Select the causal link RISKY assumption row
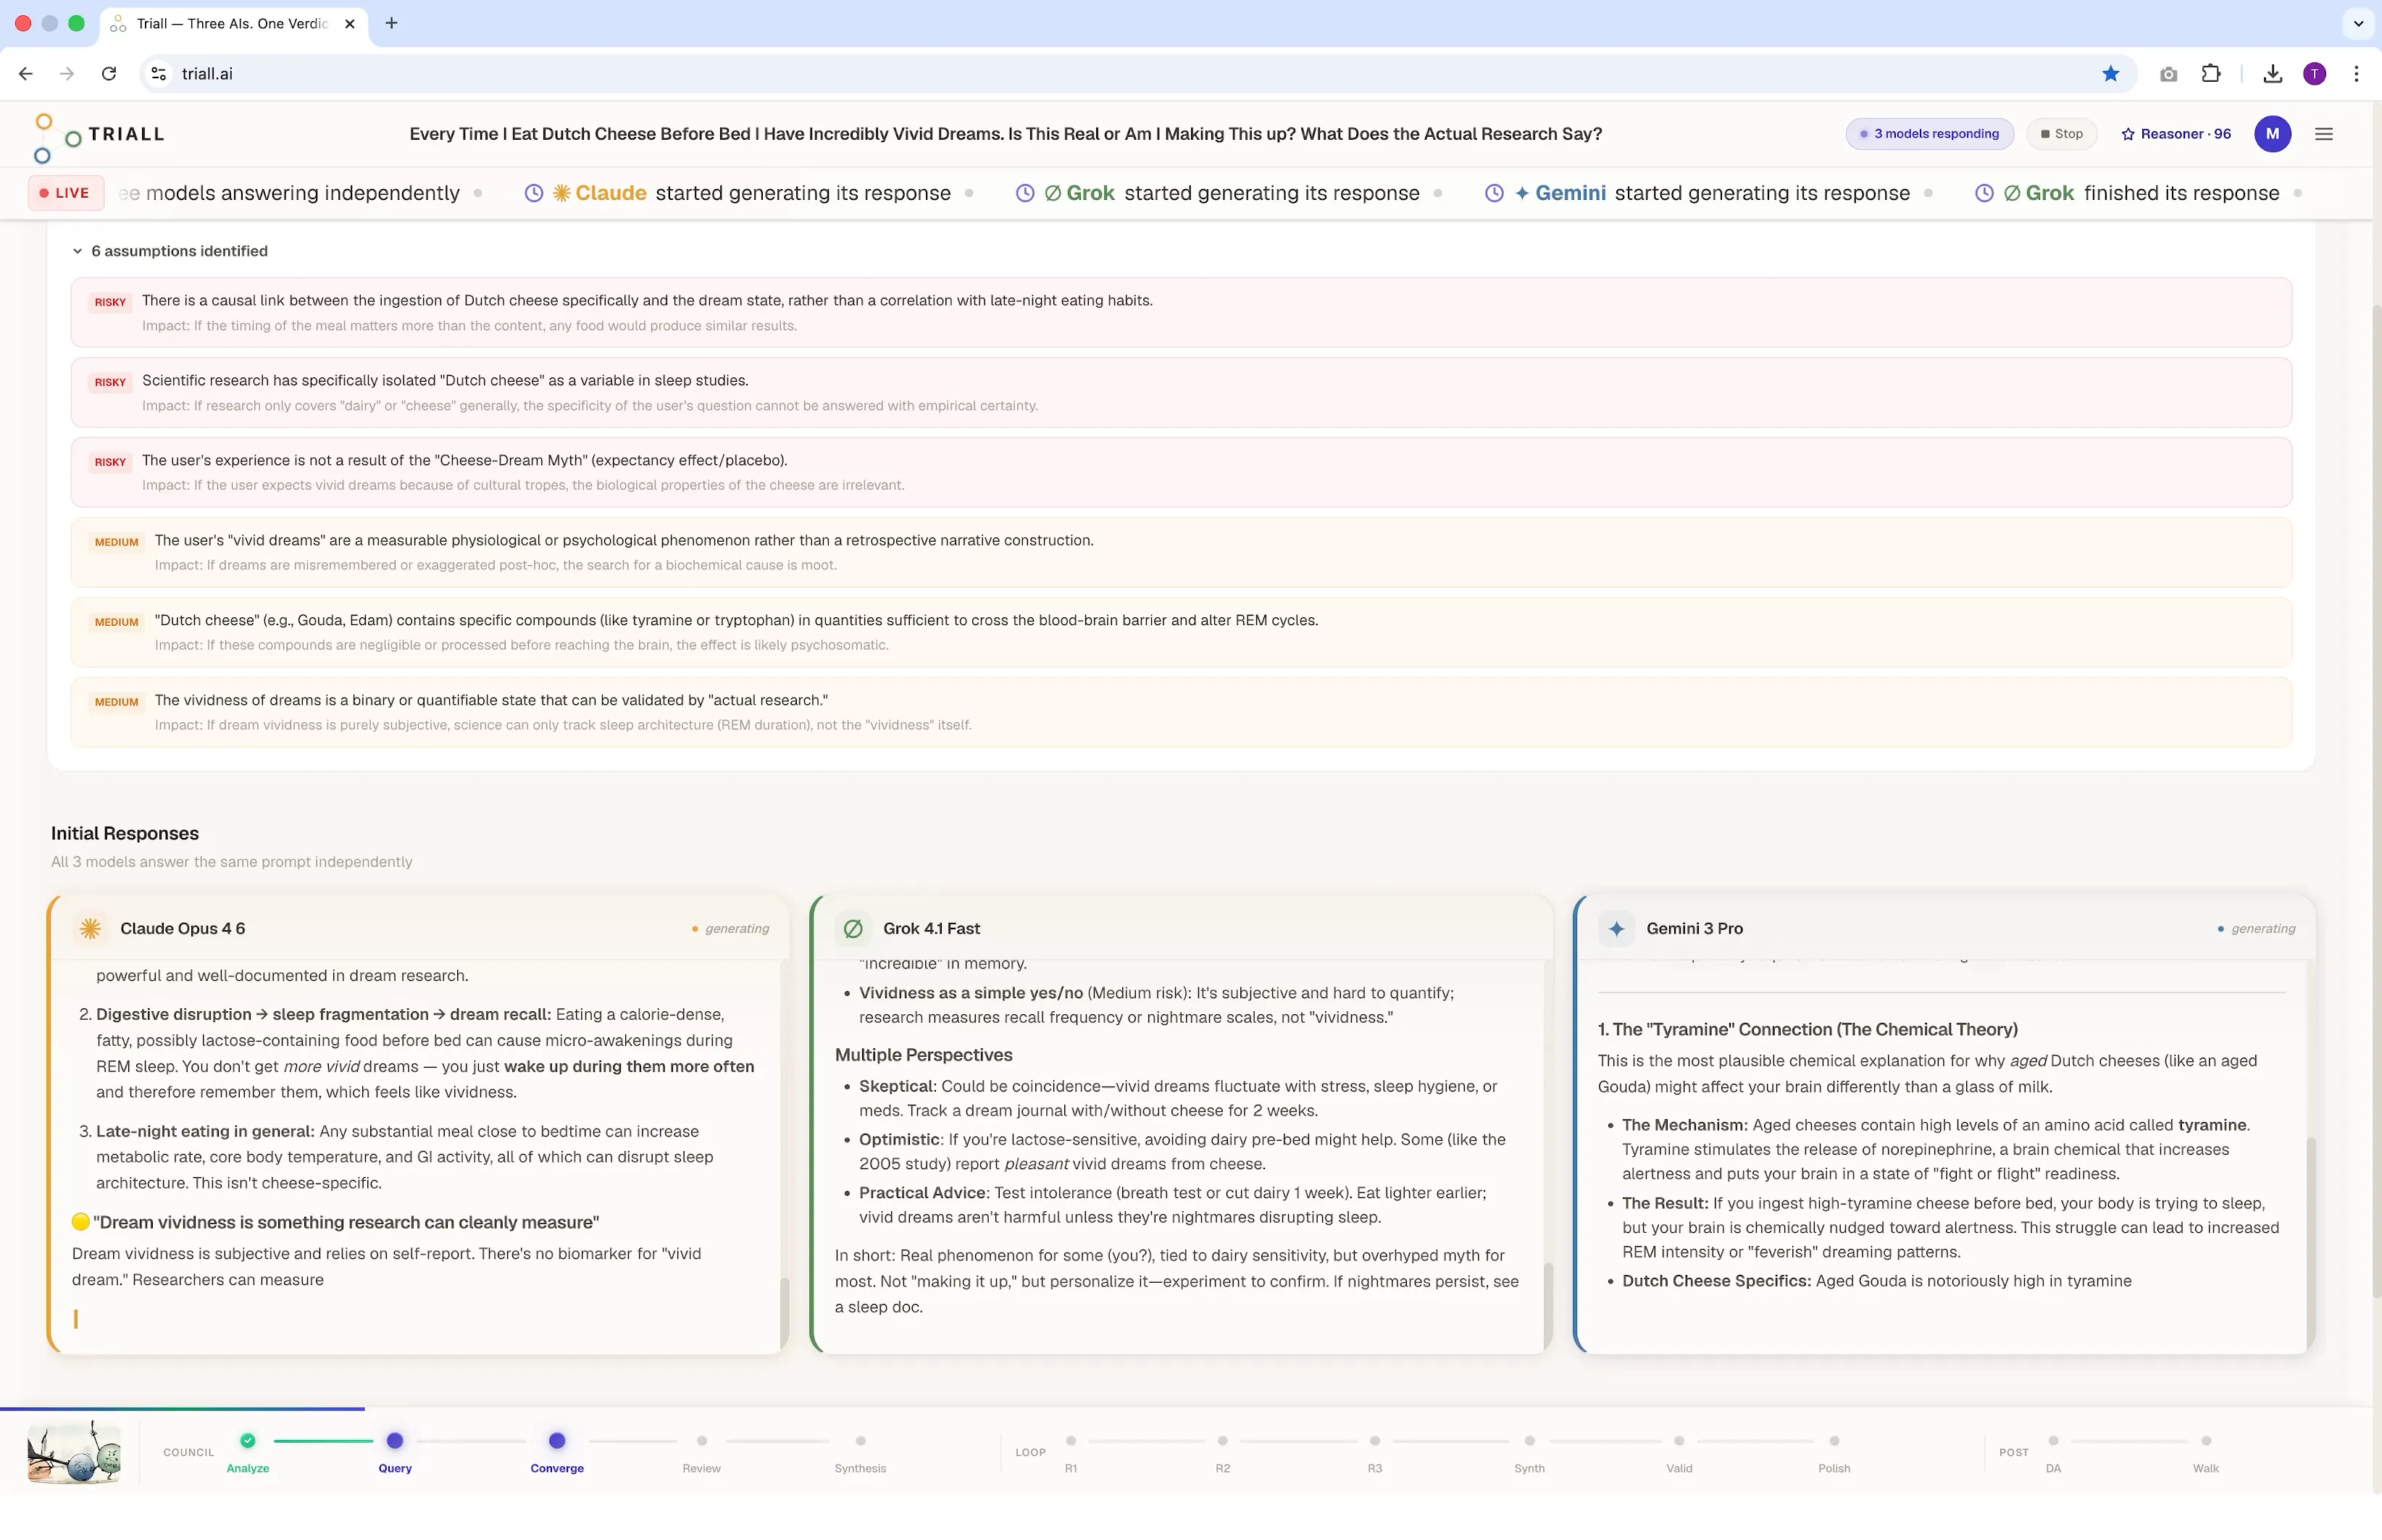The height and width of the screenshot is (1540, 2382). pos(1181,313)
